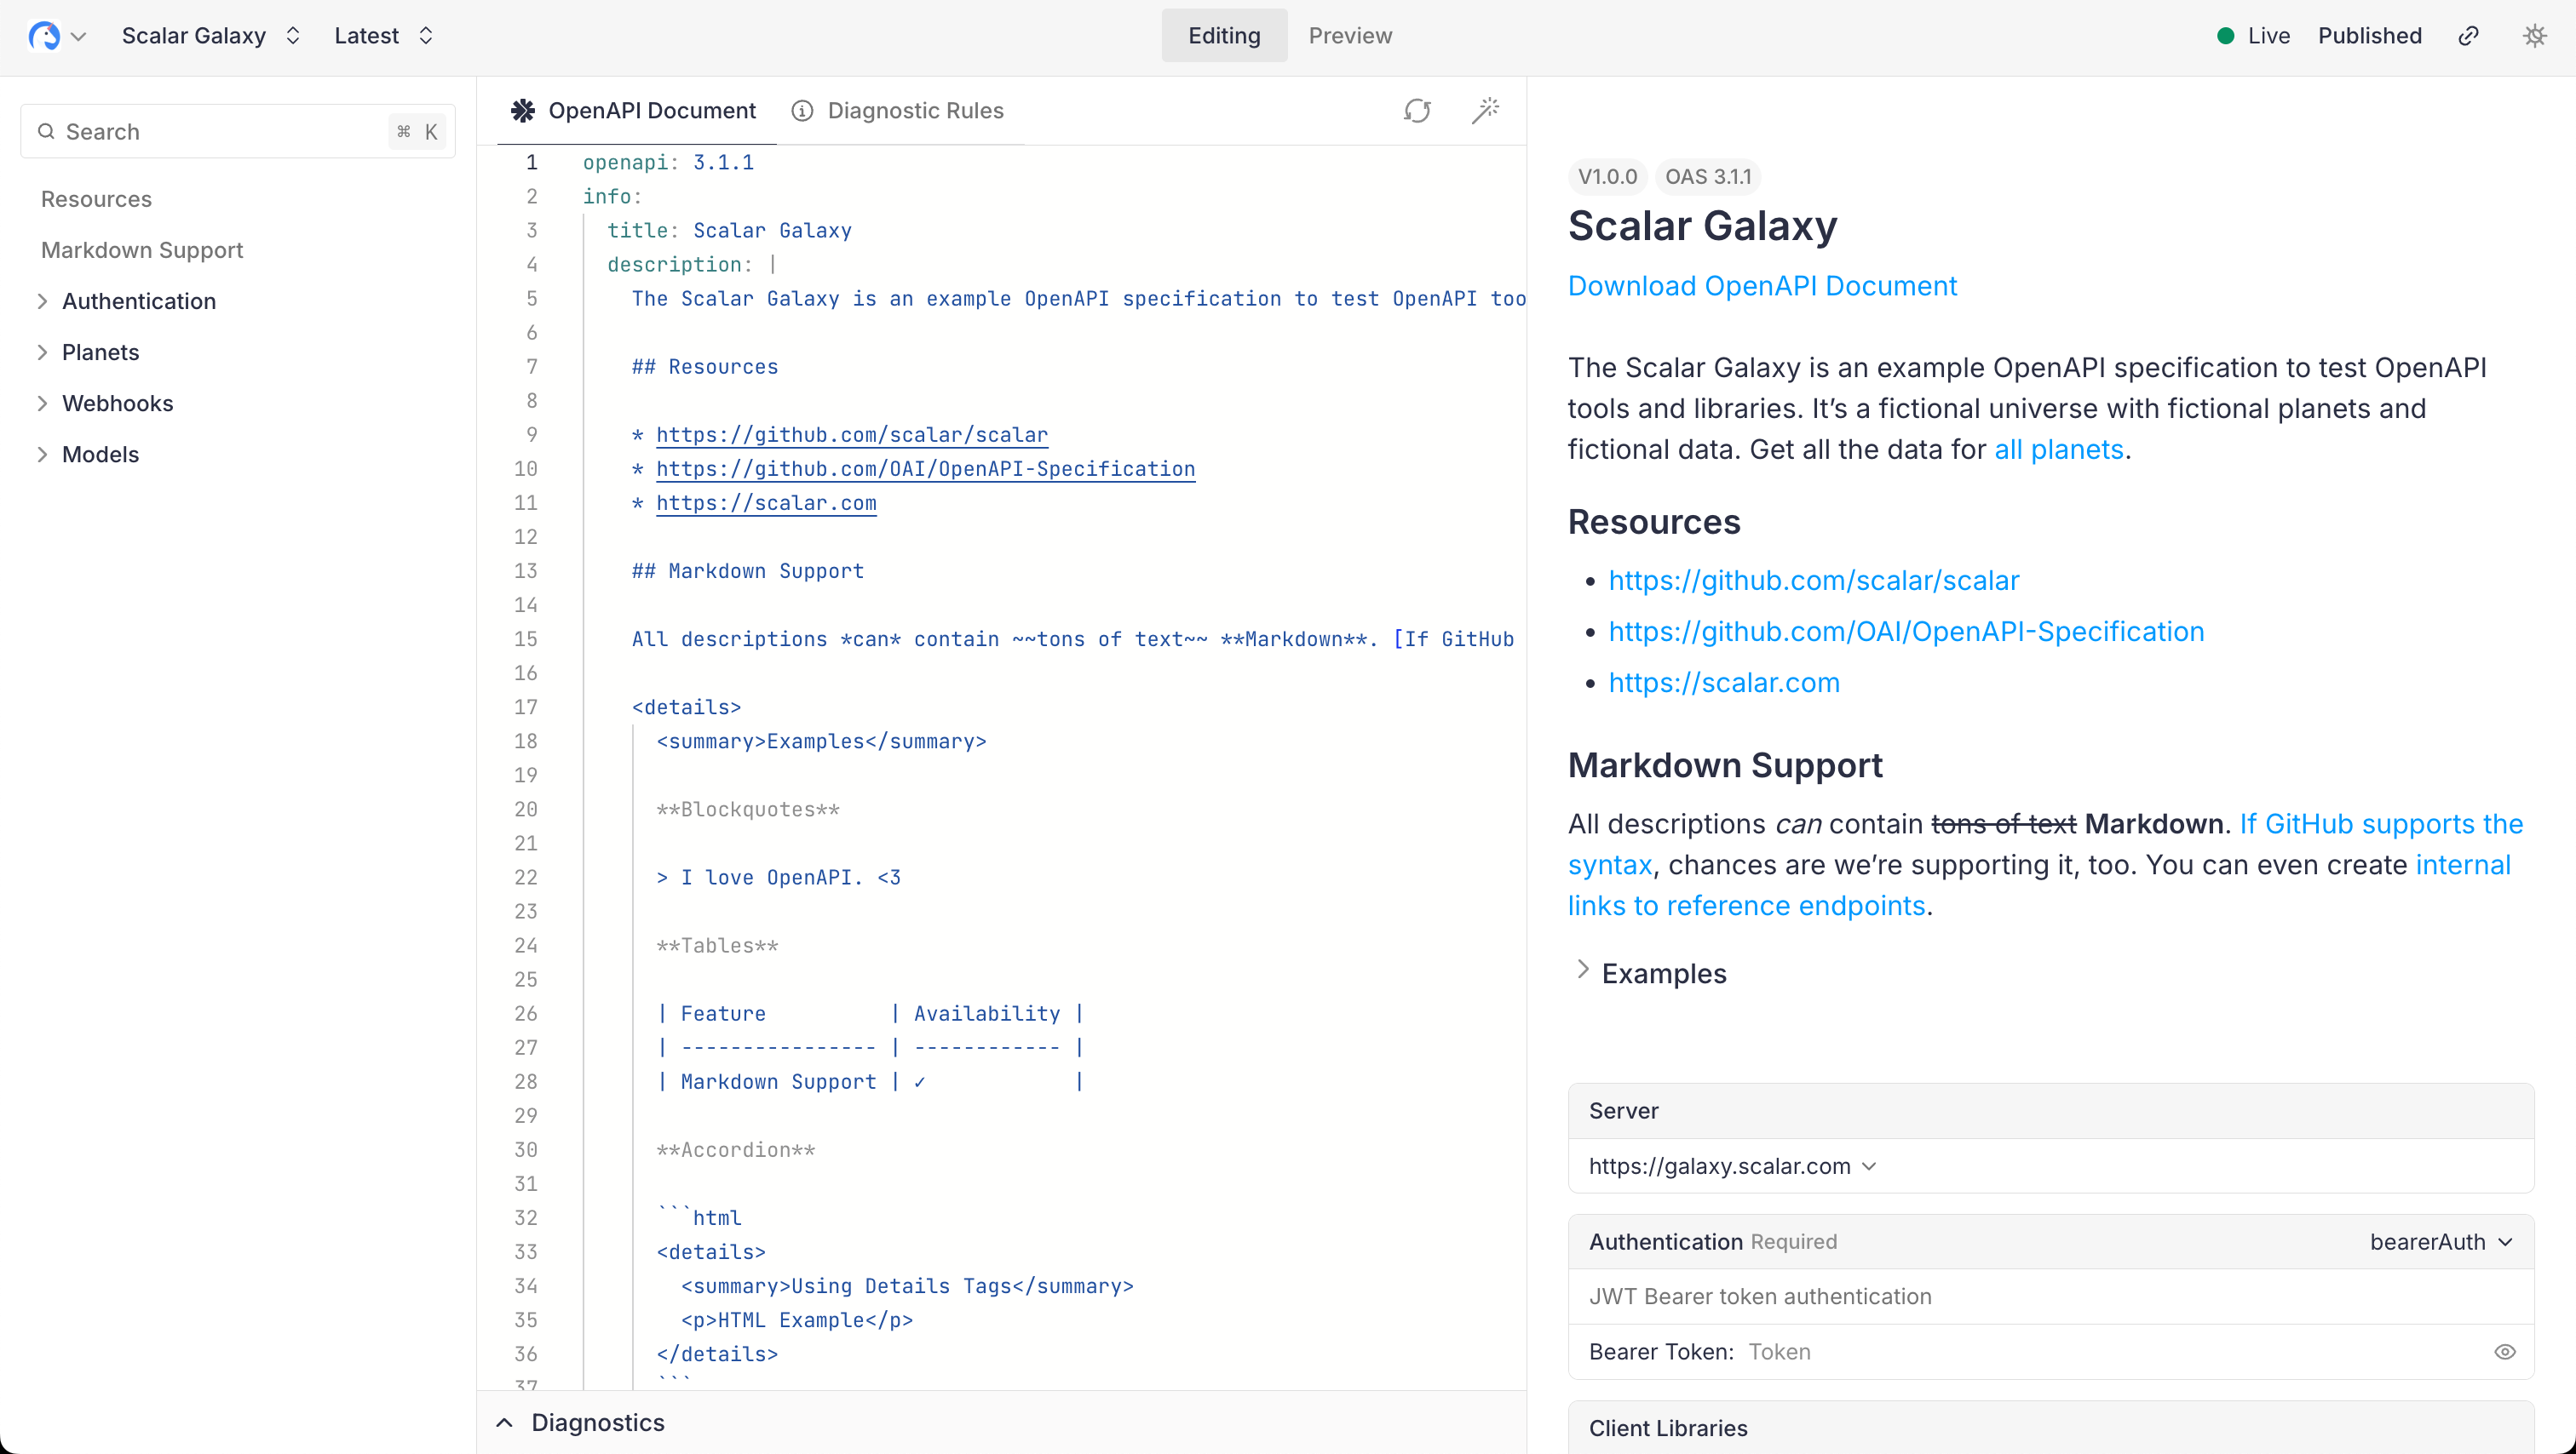Open the server URL dropdown

tap(1732, 1166)
